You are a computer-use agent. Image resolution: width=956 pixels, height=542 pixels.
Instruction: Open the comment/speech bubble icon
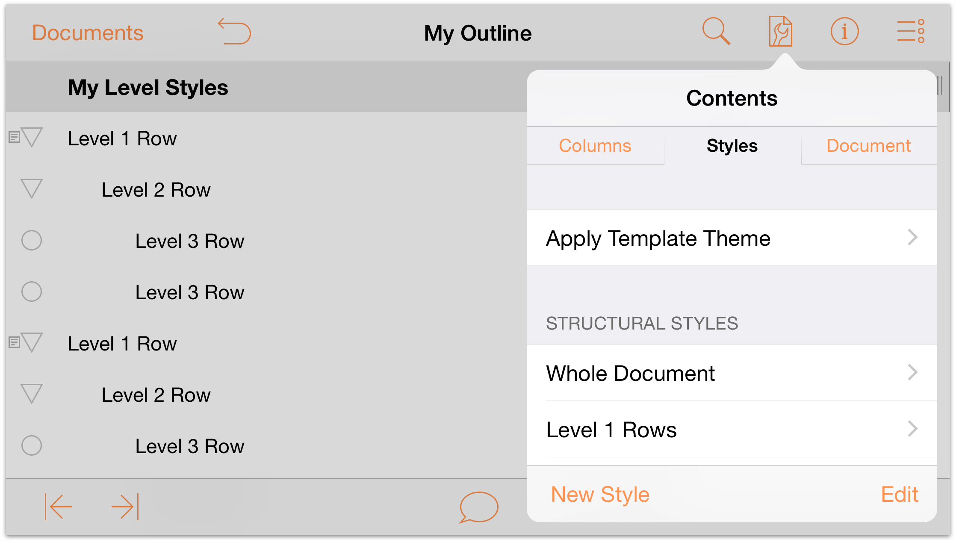(478, 505)
